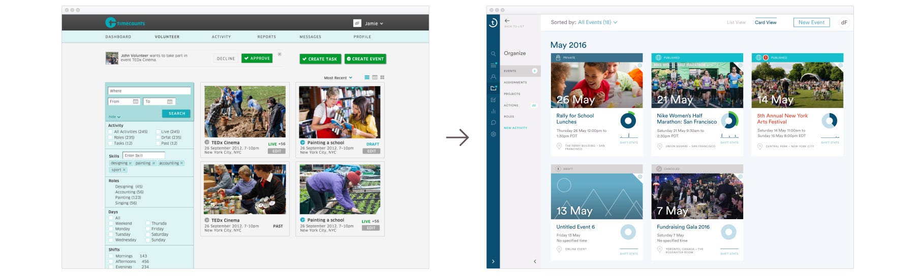915x279 pixels.
Task: Switch to the medium tile view layout icon
Action: (x=375, y=78)
